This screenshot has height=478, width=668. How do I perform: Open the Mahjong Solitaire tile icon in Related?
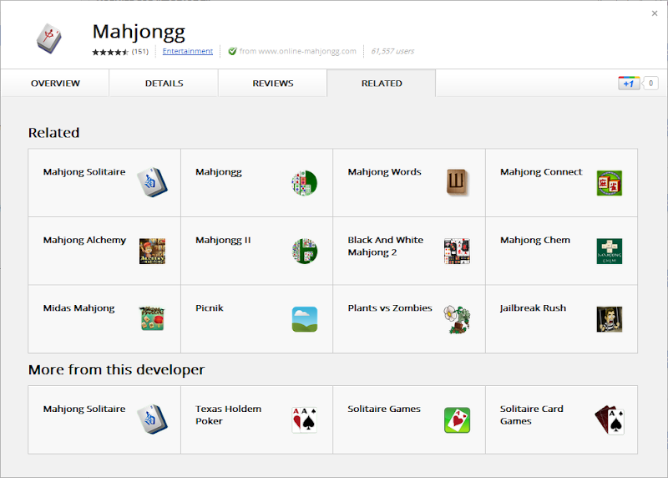[x=152, y=182]
